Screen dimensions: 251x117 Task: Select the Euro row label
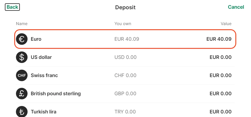point(36,39)
